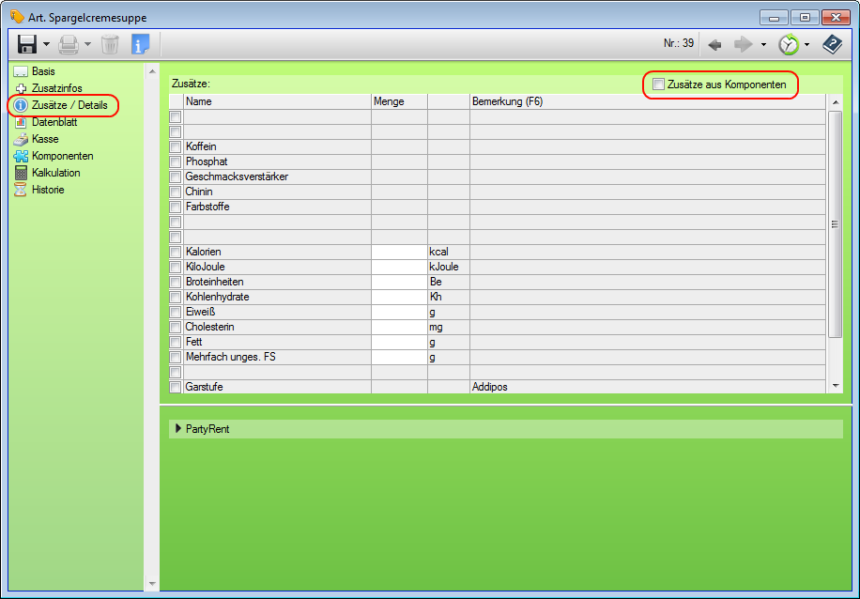The height and width of the screenshot is (599, 860).
Task: Click the Save floppy disk icon
Action: coord(26,44)
